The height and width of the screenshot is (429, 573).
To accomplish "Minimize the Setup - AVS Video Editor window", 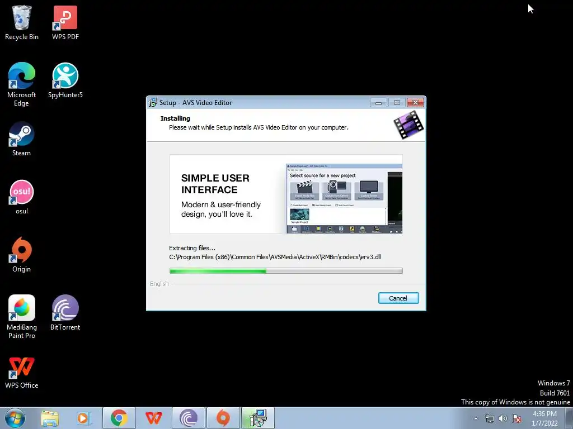I will click(x=378, y=103).
